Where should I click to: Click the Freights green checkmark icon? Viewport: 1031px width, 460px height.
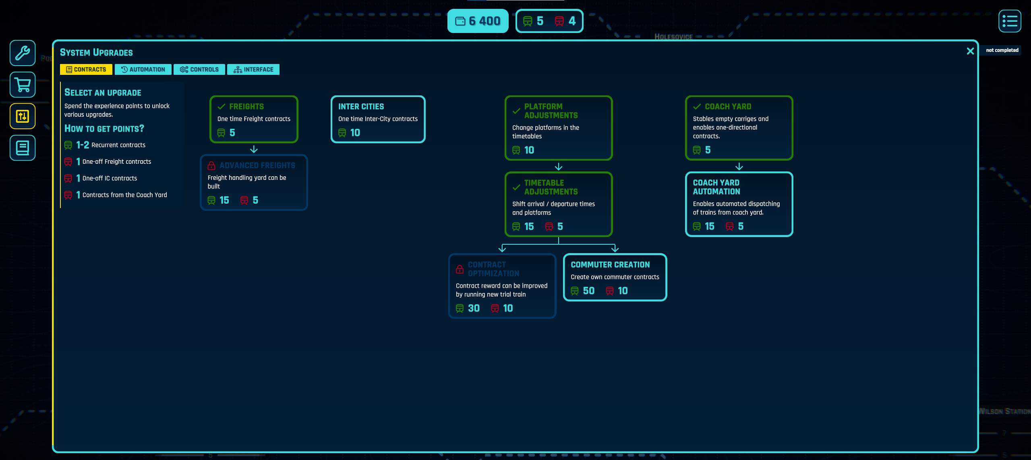[x=221, y=107]
